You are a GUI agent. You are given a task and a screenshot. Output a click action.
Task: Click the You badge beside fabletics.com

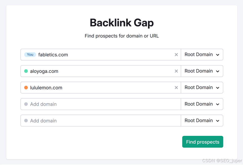(x=30, y=54)
